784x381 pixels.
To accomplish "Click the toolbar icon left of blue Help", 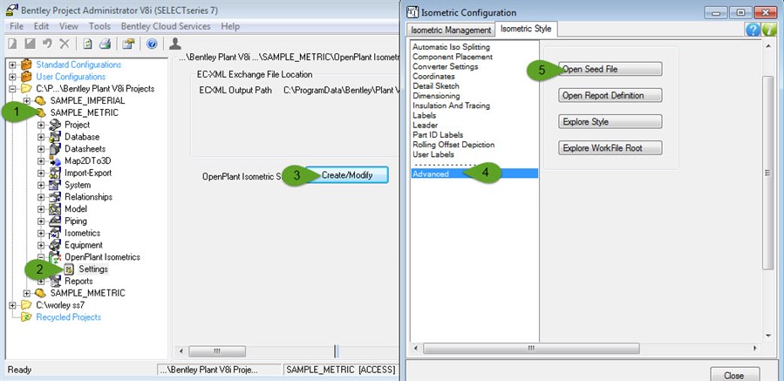I will pyautogui.click(x=128, y=44).
